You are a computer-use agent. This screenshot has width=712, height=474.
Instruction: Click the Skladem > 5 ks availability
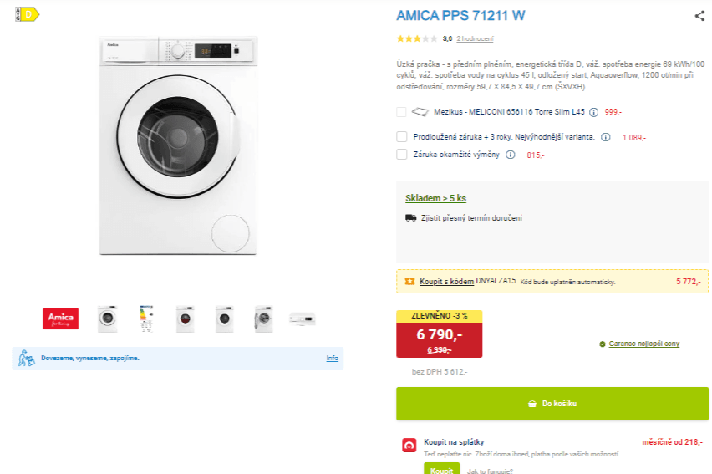[x=435, y=198]
